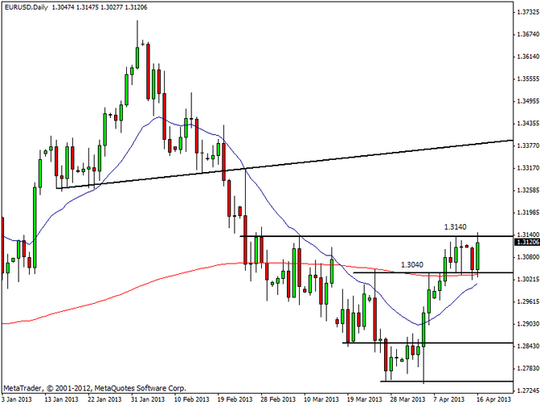Select the current price tag 1.31206
The height and width of the screenshot is (405, 540).
click(526, 241)
